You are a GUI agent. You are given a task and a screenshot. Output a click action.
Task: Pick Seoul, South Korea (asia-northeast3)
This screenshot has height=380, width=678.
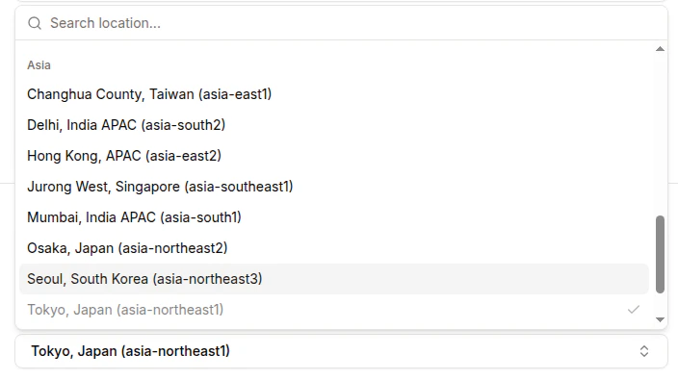[334, 279]
